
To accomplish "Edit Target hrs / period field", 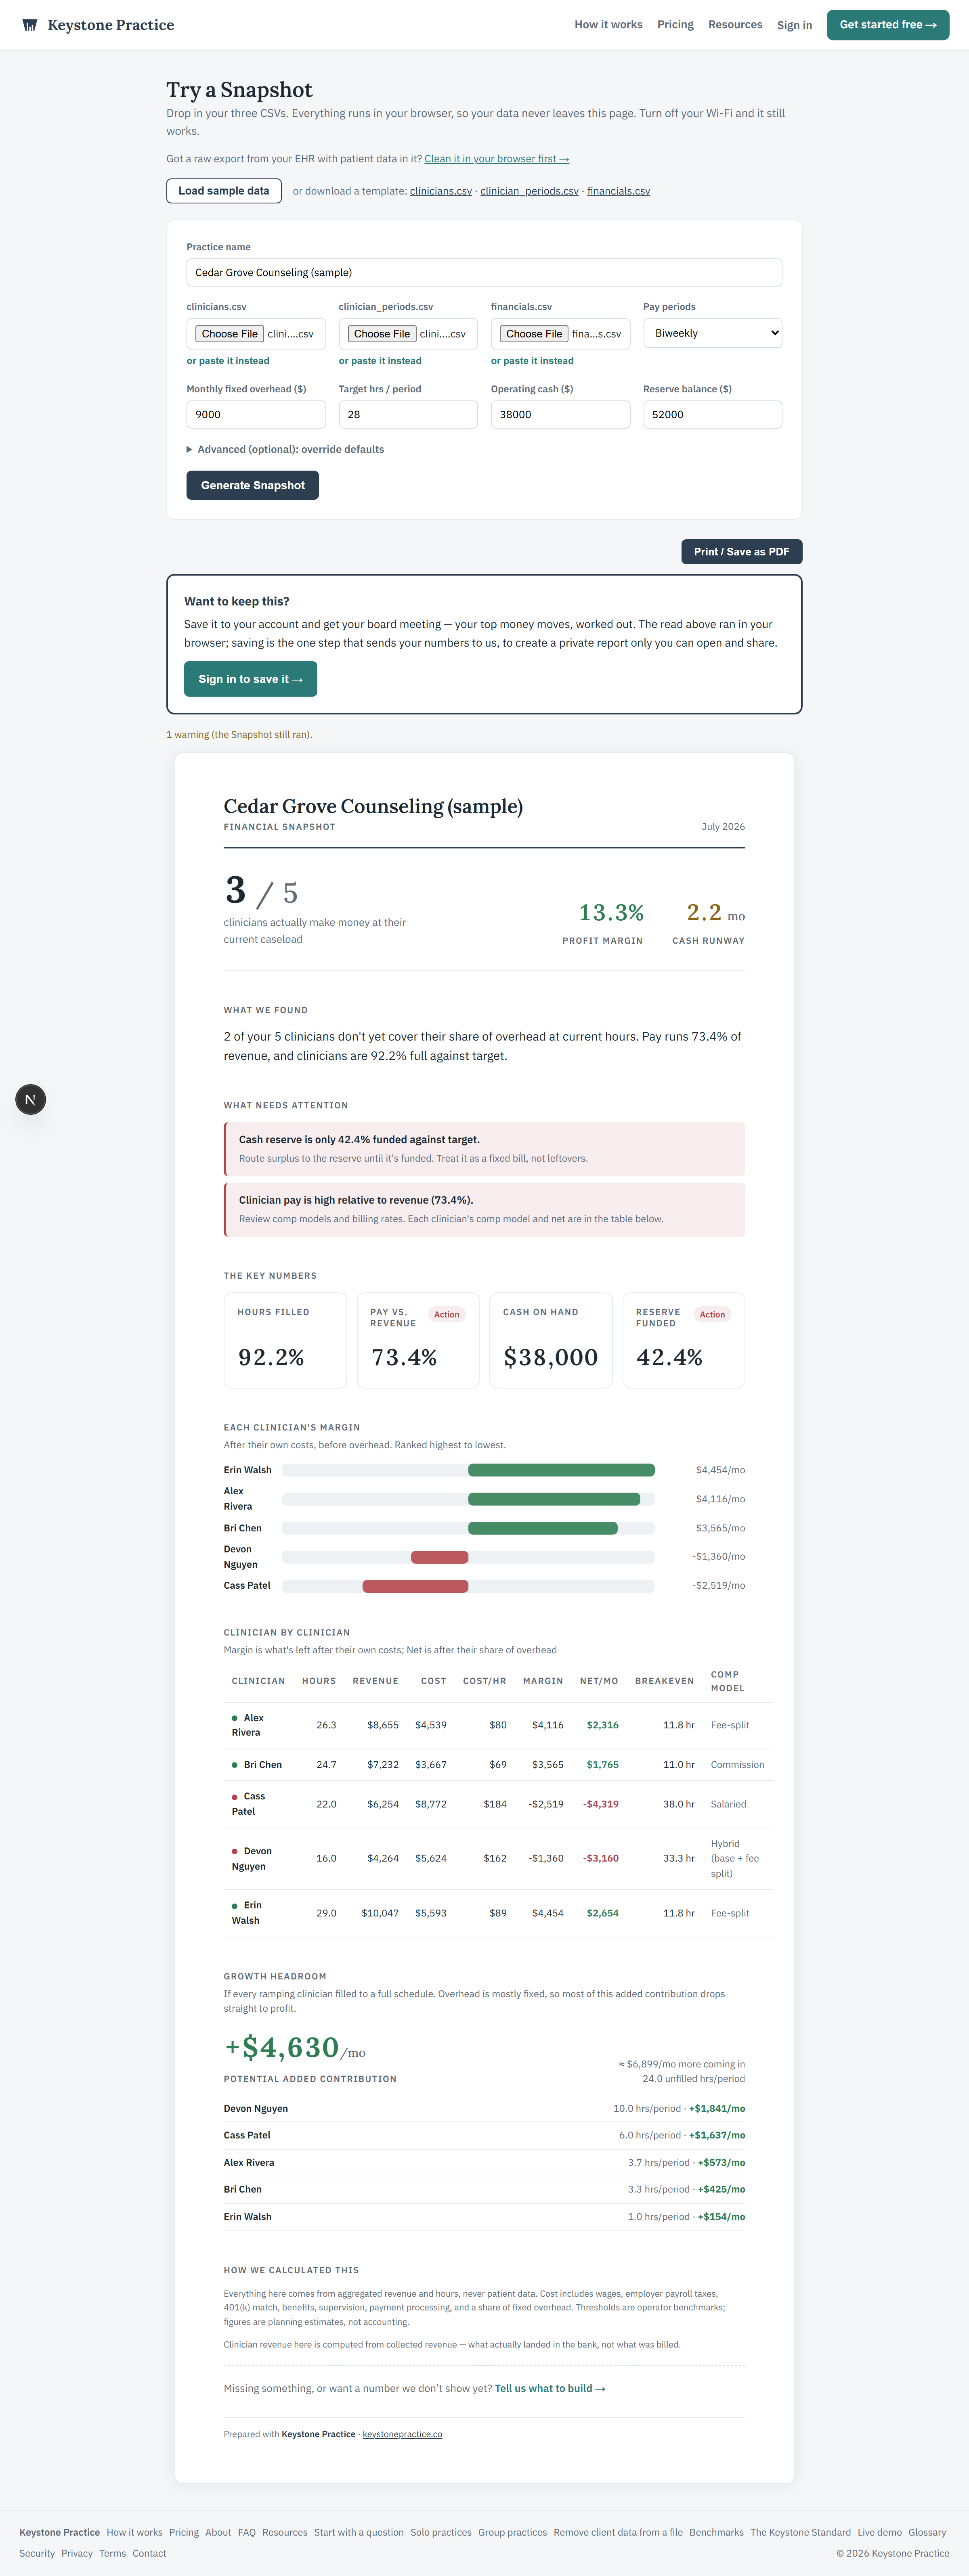I will 408,414.
